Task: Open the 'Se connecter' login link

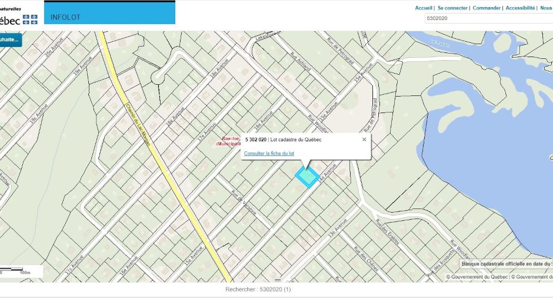Action: (x=452, y=8)
